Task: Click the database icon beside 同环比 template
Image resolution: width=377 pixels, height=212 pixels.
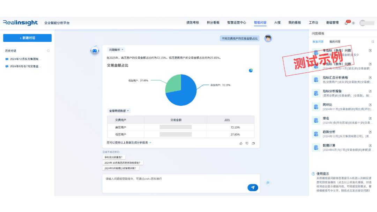Action: [316, 108]
